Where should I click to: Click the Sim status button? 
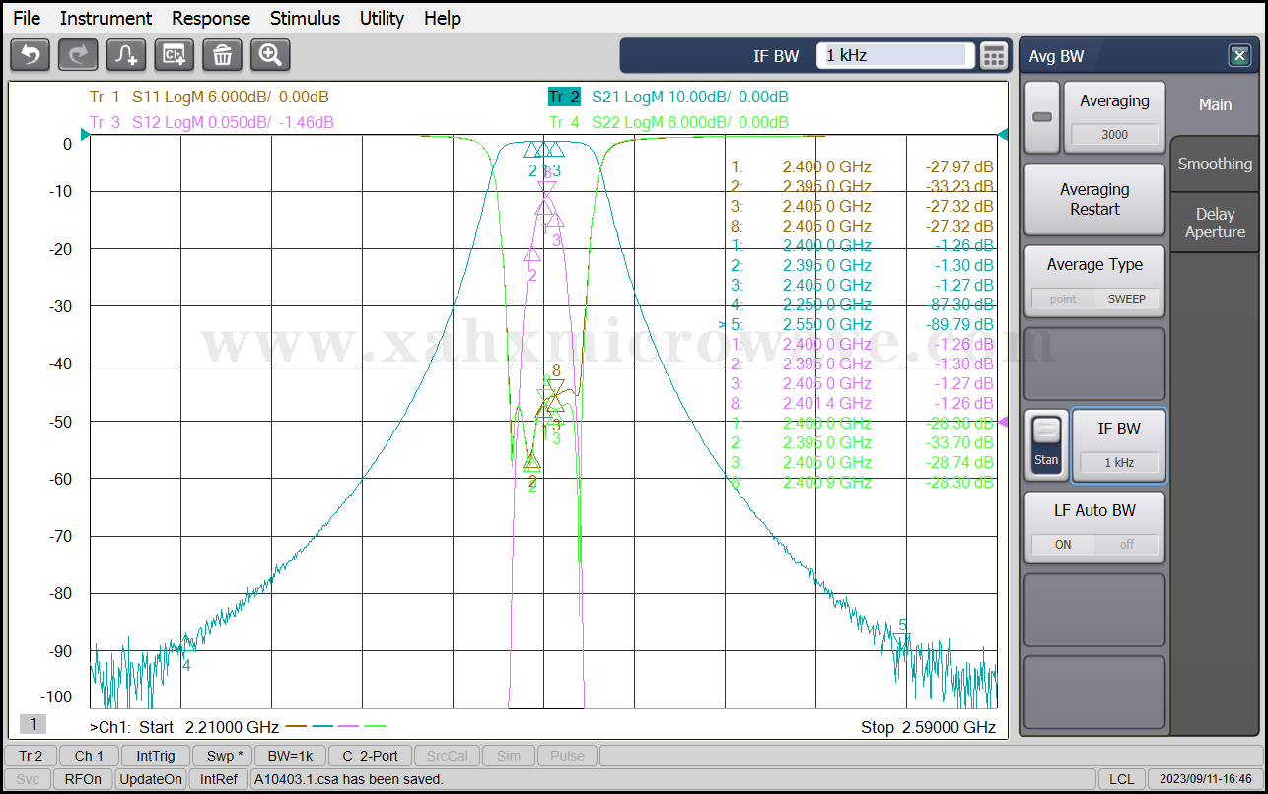pyautogui.click(x=509, y=756)
